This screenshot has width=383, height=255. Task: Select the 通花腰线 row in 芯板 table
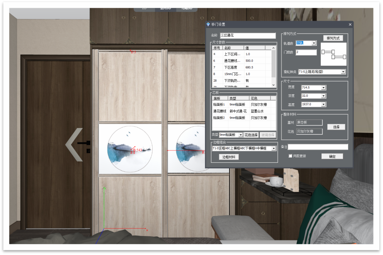[x=244, y=111]
